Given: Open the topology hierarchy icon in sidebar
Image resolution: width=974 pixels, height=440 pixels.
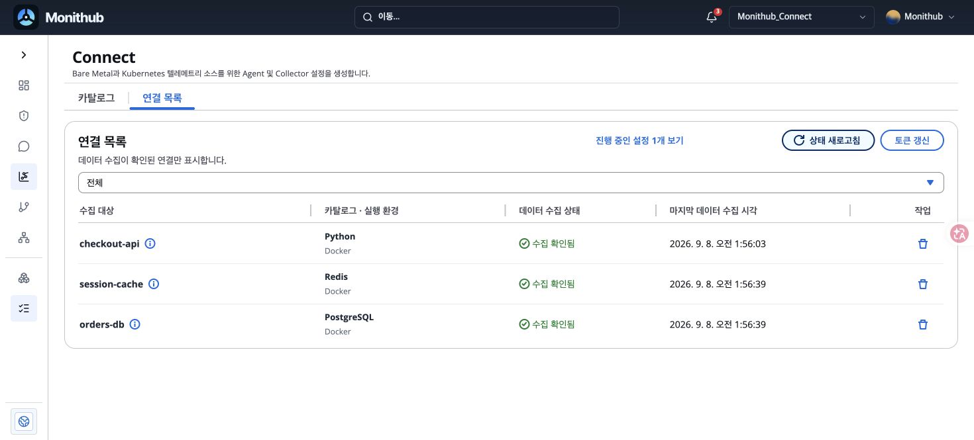Looking at the screenshot, I should [x=24, y=238].
